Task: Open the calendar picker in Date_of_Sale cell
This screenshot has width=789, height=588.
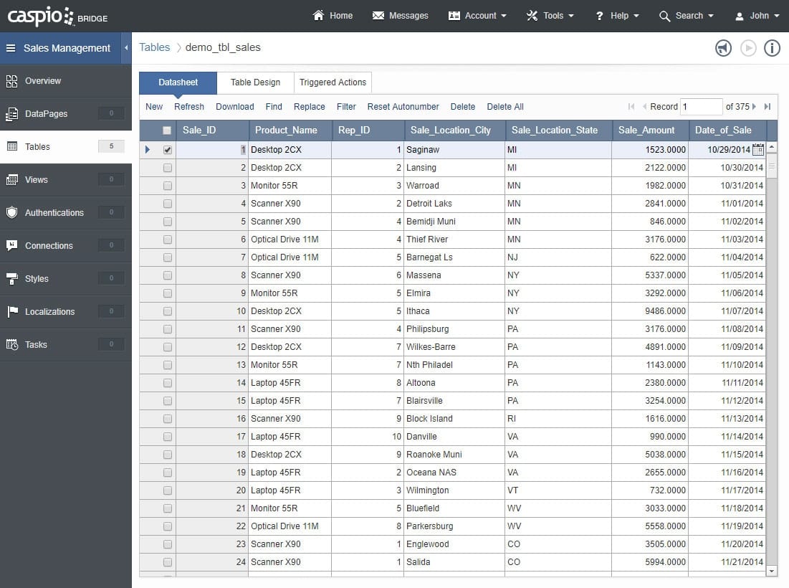Action: pos(758,149)
